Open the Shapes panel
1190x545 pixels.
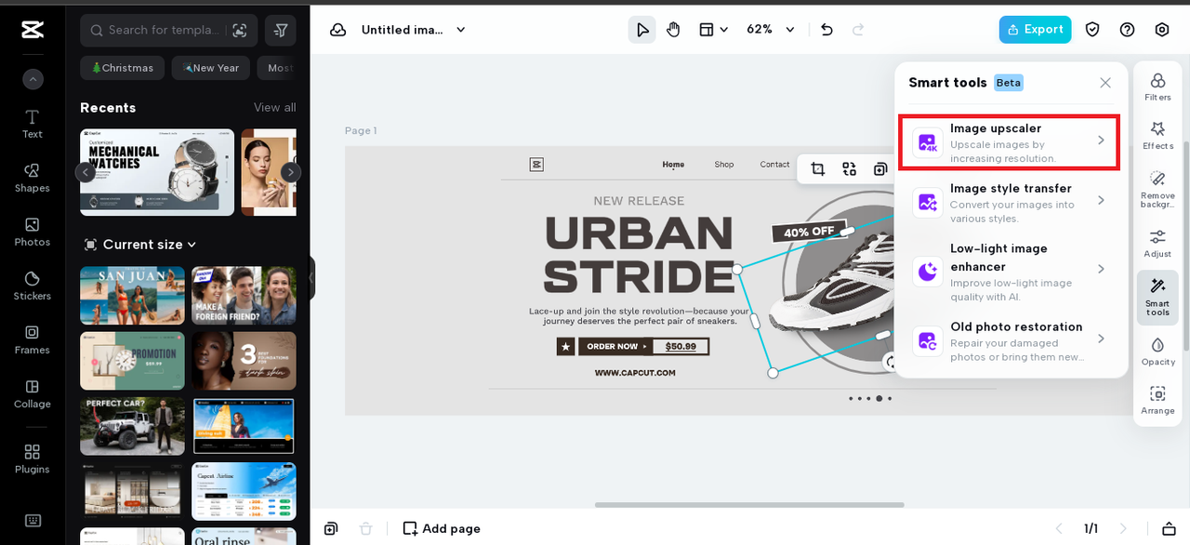click(33, 178)
